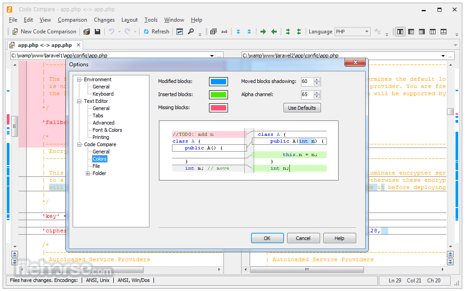Click the New Code Comparison toolbar button
The image size is (465, 291).
point(44,32)
